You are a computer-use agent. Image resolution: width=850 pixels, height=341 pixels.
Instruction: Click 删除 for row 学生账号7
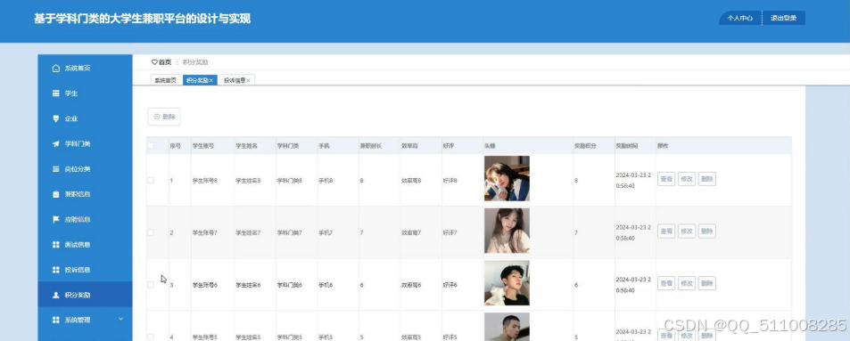pos(707,231)
